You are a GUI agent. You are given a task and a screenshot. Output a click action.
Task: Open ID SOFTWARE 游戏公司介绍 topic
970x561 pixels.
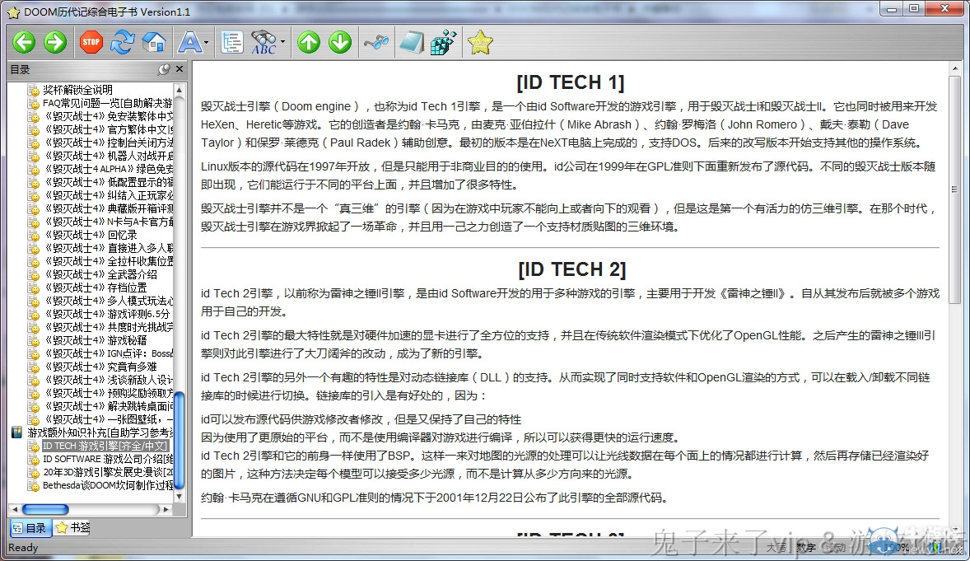(x=108, y=460)
